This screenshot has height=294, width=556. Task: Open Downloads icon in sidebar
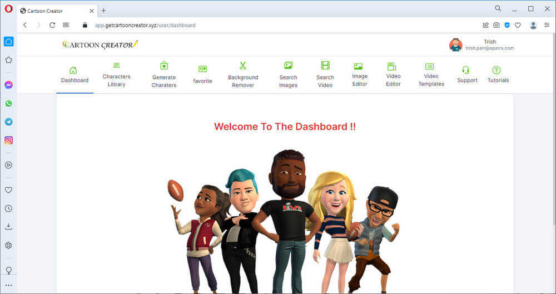click(8, 227)
